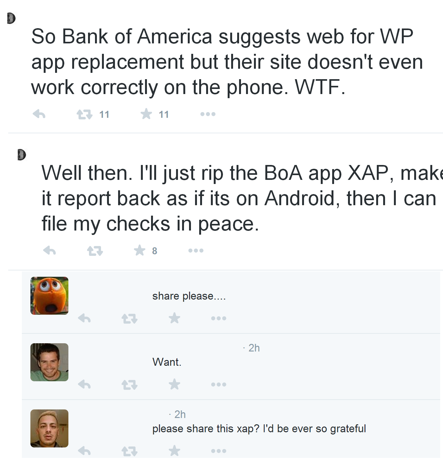
Task: Retweet the BoA app XAP tweet
Action: click(95, 251)
